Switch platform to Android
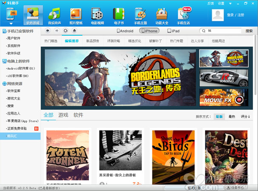Screen dimensions: 258x191 pos(125,31)
